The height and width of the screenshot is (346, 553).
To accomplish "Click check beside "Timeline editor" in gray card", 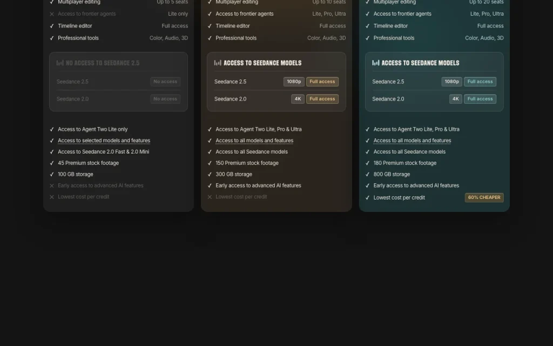I will (x=52, y=26).
